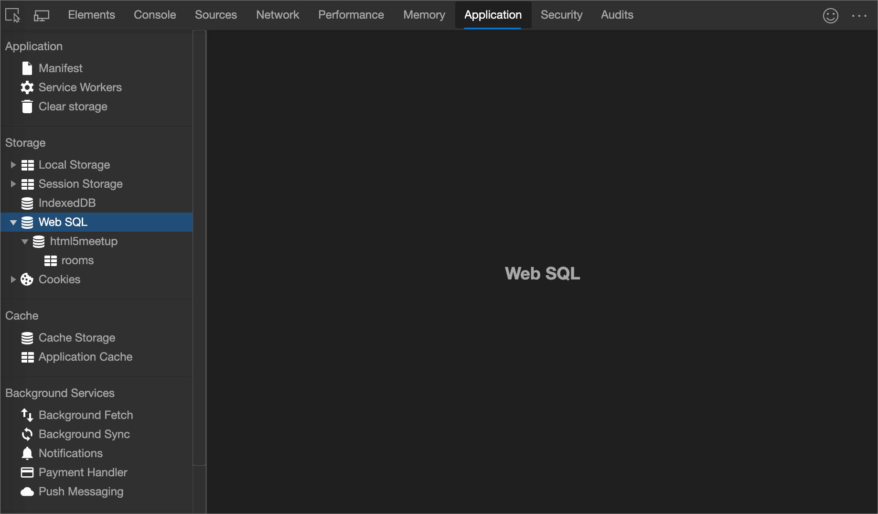
Task: Collapse the Web SQL section
Action: [x=13, y=222]
